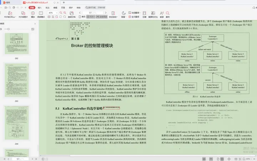Viewport: 257px width, 161px height.
Task: Click the open file folder icon
Action: (x=6, y=7)
